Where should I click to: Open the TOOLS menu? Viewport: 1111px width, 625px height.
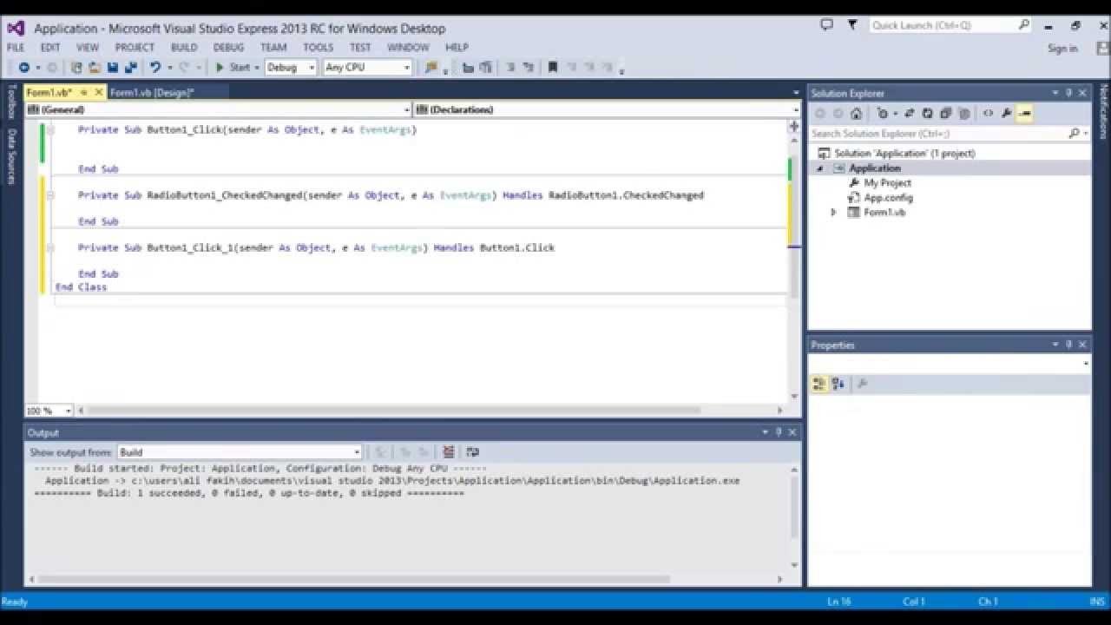(x=319, y=47)
